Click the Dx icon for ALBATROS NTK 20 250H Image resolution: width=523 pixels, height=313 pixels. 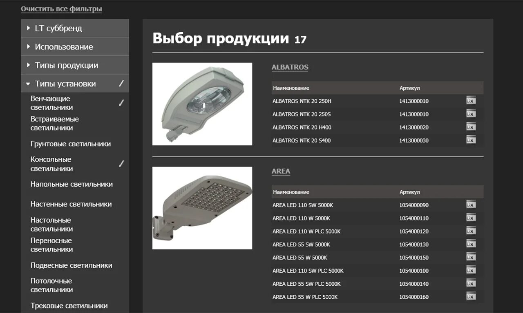470,101
